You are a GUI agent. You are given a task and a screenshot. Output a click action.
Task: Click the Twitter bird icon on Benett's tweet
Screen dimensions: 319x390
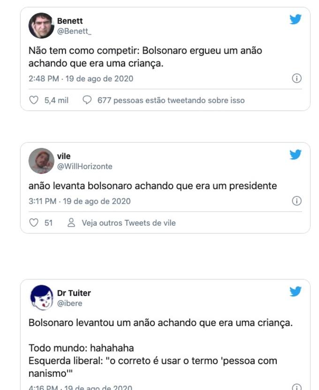coord(295,20)
